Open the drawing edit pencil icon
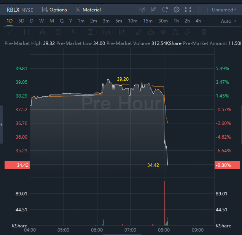Viewport: 242px width, 235px height. pos(154,10)
